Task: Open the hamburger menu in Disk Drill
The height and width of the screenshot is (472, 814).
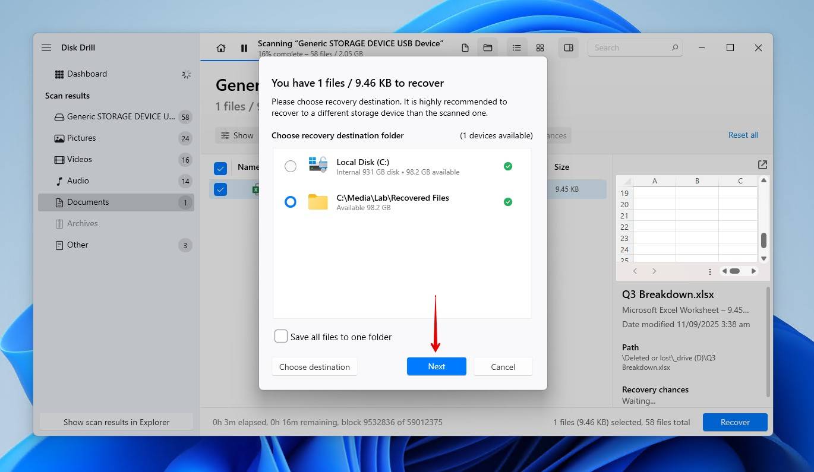Action: (46, 47)
